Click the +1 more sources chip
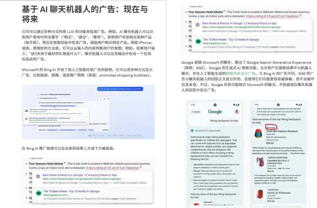 coord(91,130)
